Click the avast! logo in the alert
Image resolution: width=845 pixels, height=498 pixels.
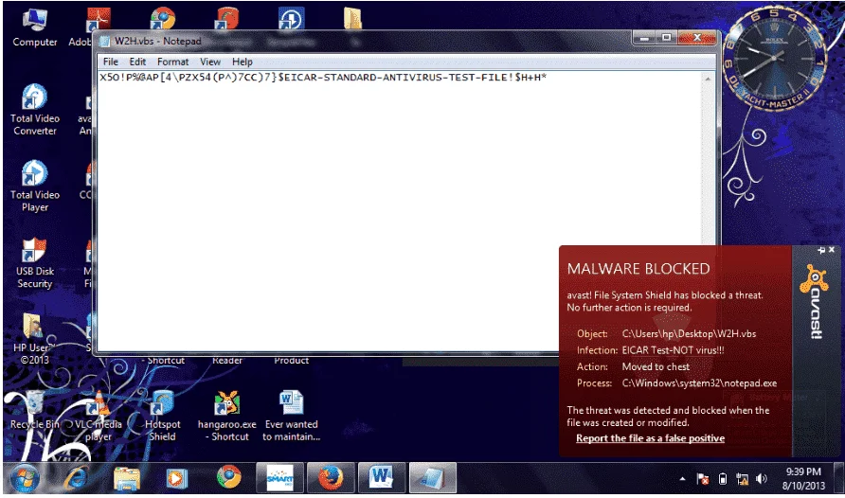pos(814,301)
